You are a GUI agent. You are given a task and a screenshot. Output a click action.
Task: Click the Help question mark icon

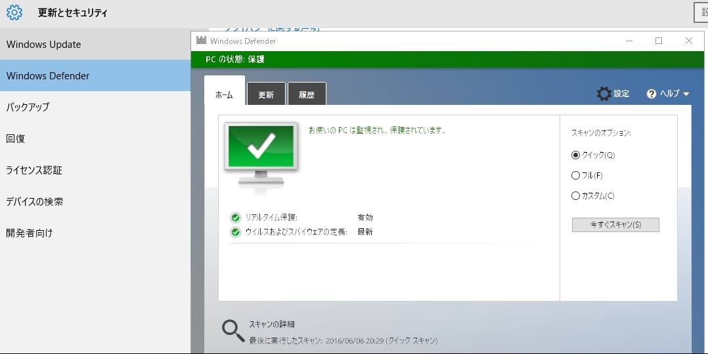(x=651, y=94)
